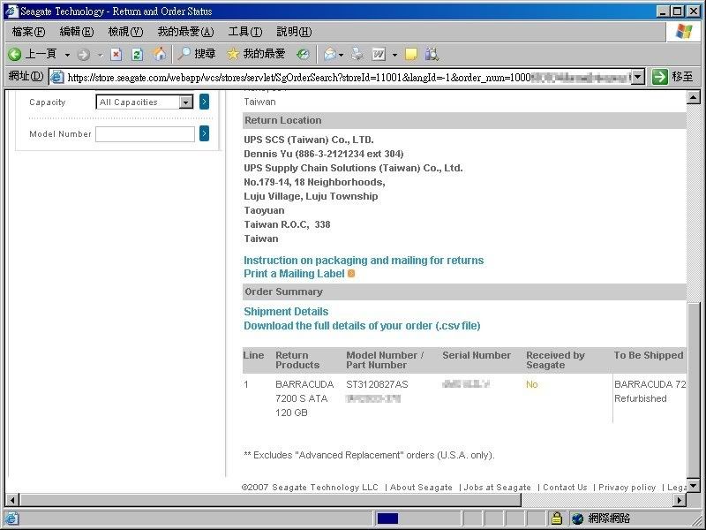Image resolution: width=706 pixels, height=530 pixels.
Task: Click the 'Refurbished' text in To Be Shipped
Action: [x=641, y=398]
